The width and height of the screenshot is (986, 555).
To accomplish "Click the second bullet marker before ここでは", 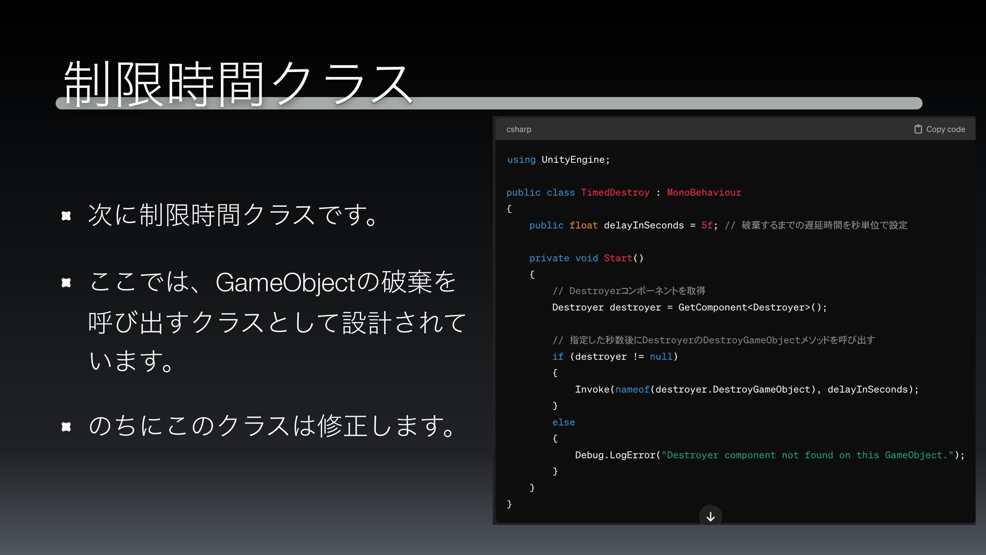I will 66,283.
